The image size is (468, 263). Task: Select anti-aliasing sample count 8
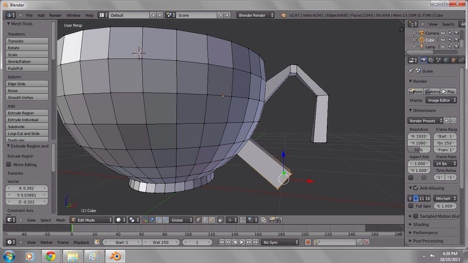click(x=415, y=199)
